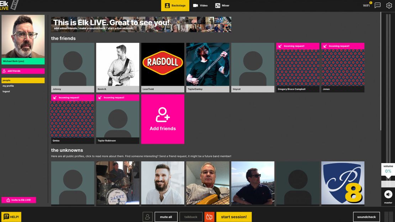Screen dimensions: 395x222
Task: Select people in the sidebar menu
Action: click(23, 80)
